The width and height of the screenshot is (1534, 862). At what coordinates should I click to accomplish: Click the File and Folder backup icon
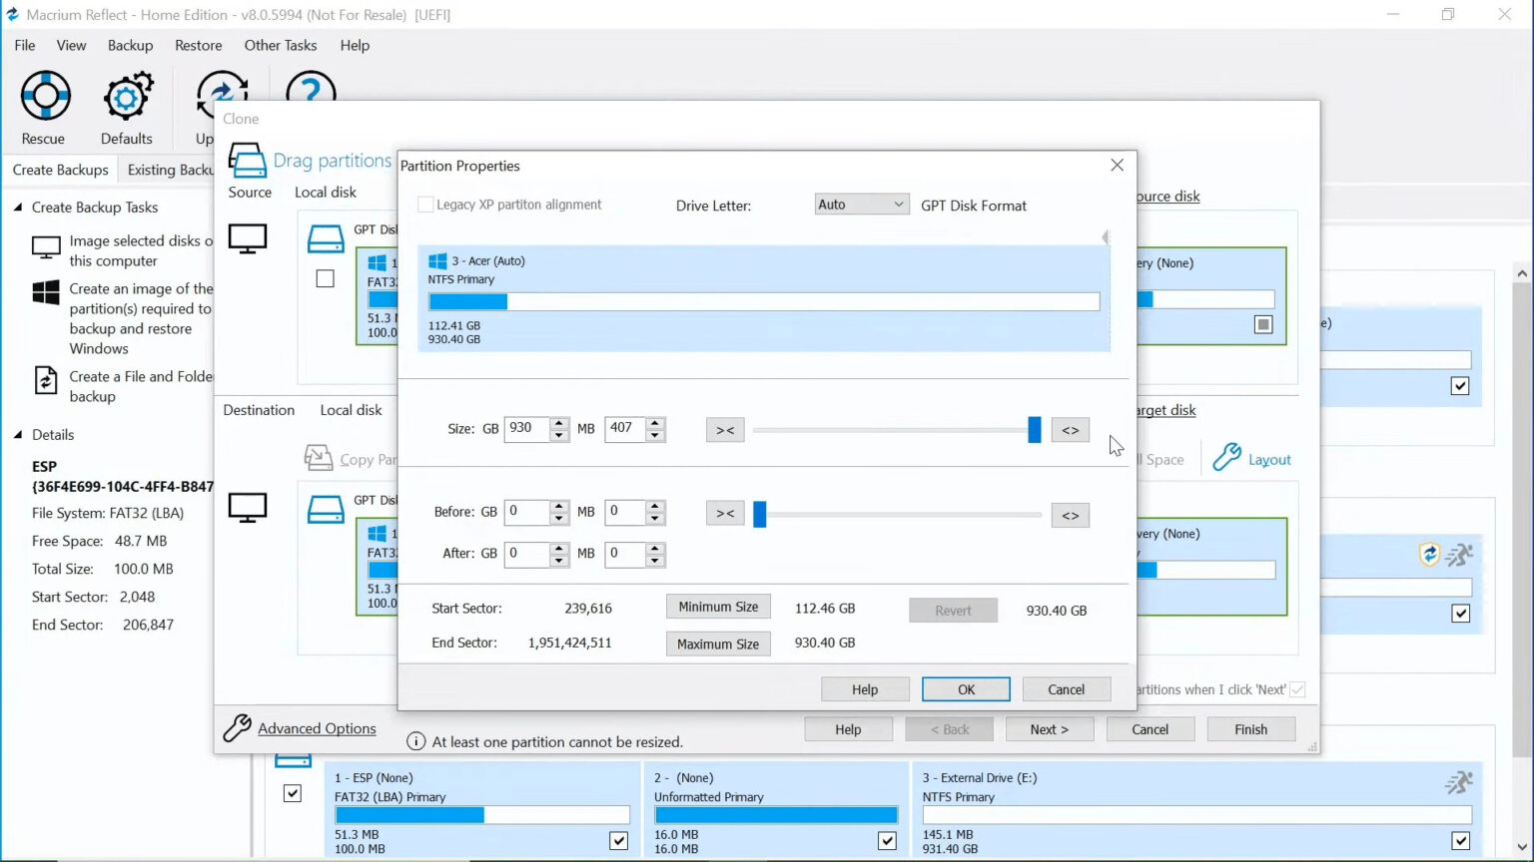46,380
